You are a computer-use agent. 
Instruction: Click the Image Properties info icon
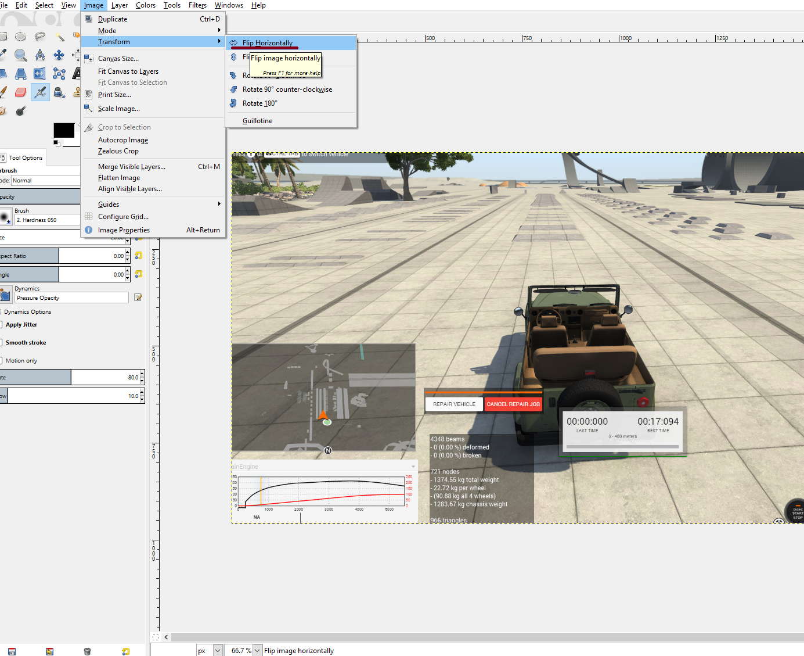[x=89, y=230]
